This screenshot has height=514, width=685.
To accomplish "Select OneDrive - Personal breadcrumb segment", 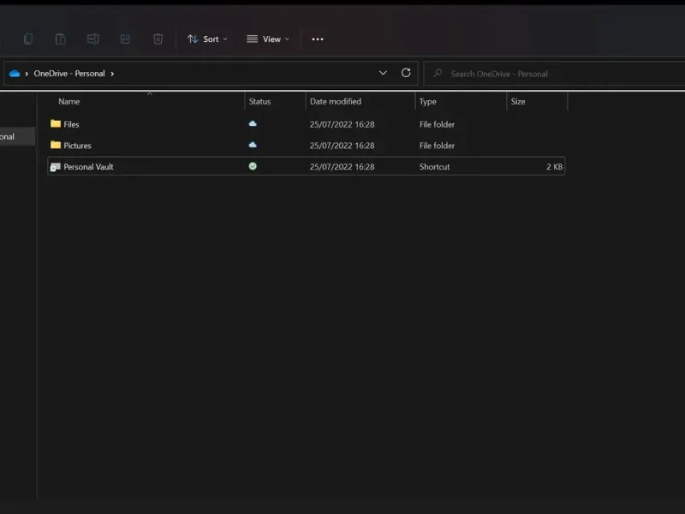I will pos(69,74).
